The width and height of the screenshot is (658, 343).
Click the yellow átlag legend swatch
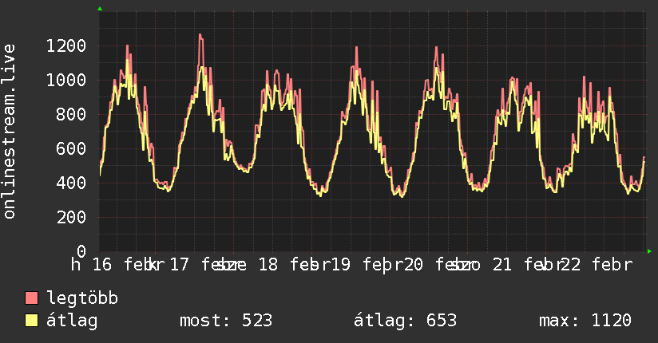point(31,321)
